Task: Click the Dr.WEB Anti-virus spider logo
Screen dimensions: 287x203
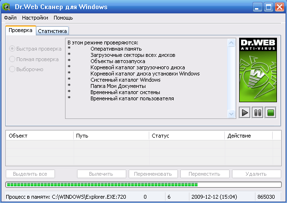Action: tap(258, 70)
